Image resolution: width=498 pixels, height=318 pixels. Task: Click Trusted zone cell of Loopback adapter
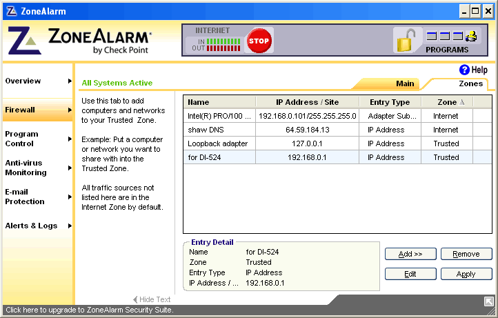coord(446,143)
